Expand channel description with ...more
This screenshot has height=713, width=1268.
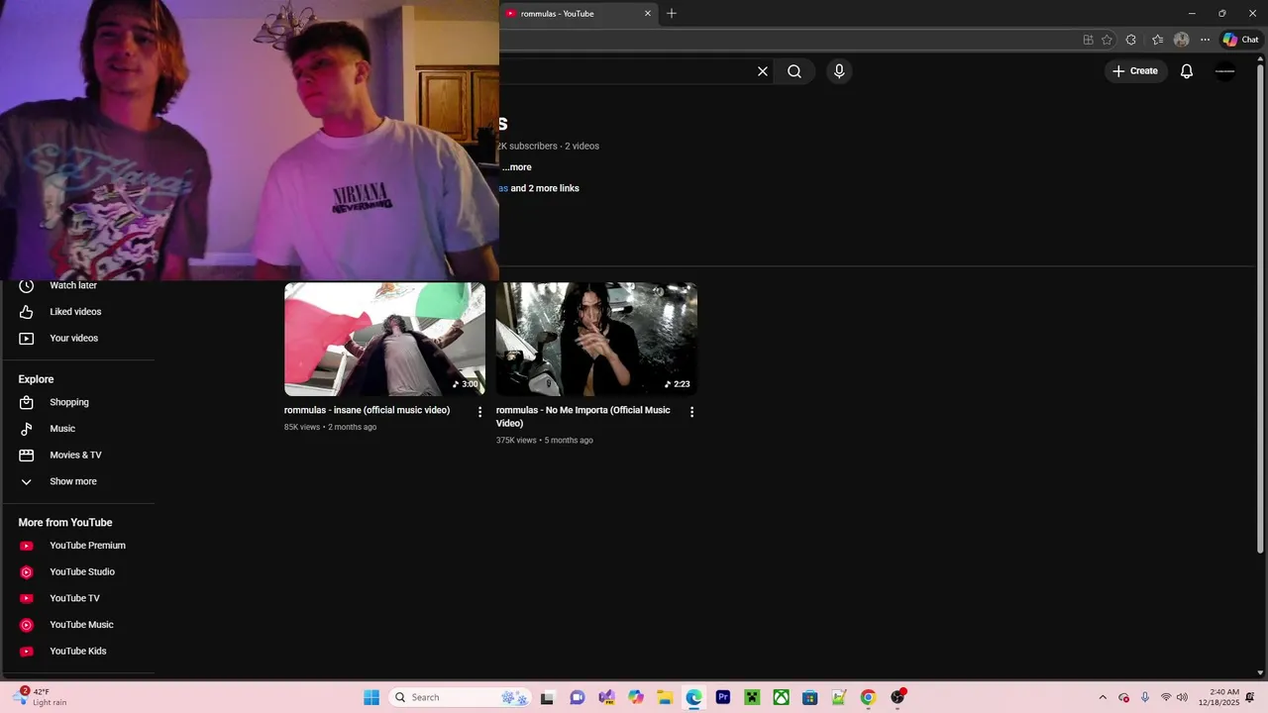[x=516, y=167]
